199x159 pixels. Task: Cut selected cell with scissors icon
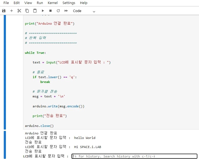click(x=19, y=11)
